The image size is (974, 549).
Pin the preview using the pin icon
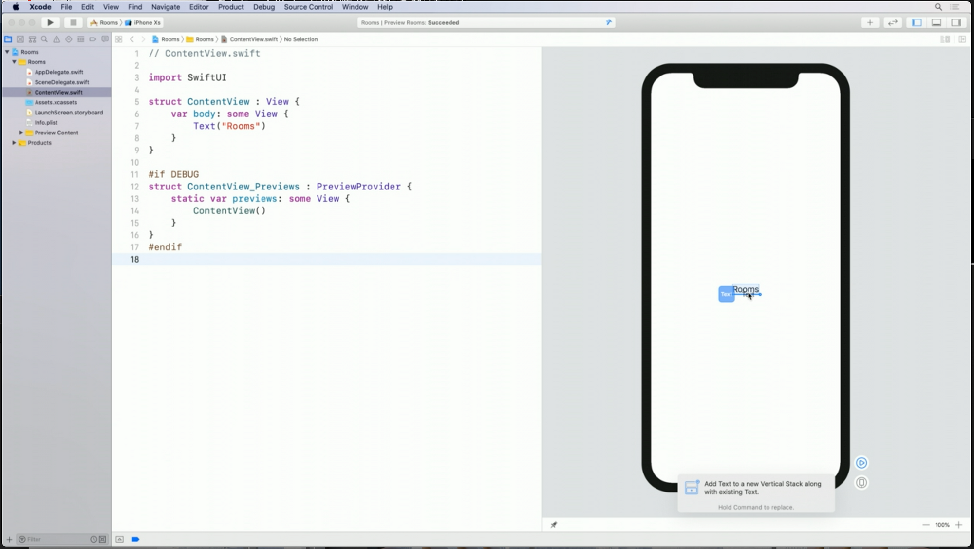pyautogui.click(x=554, y=525)
